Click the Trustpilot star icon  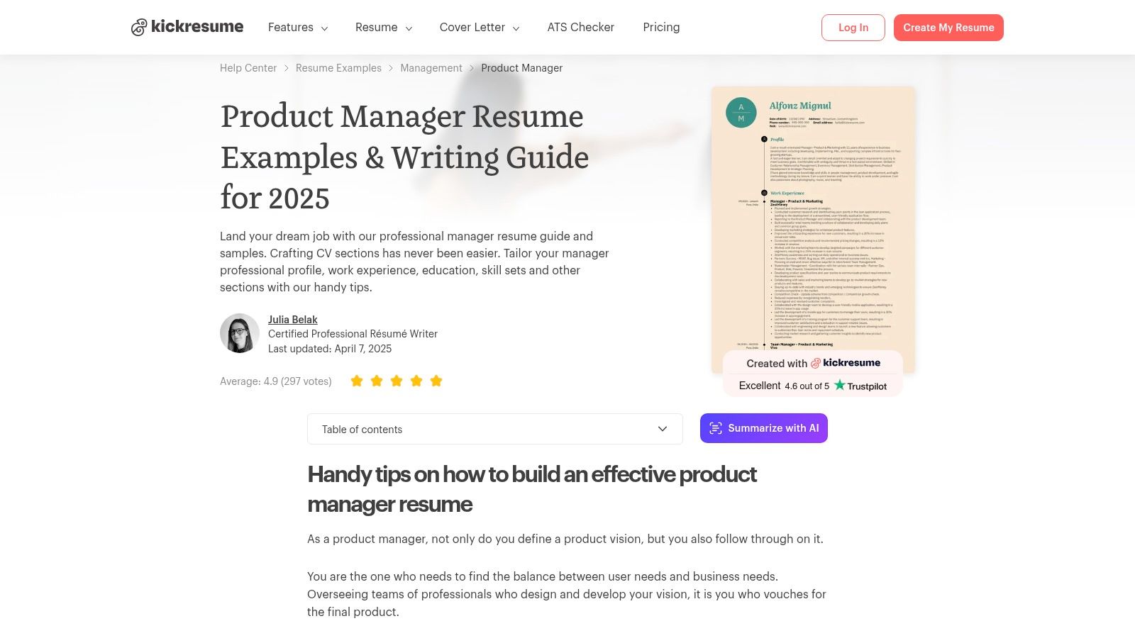[x=839, y=385]
